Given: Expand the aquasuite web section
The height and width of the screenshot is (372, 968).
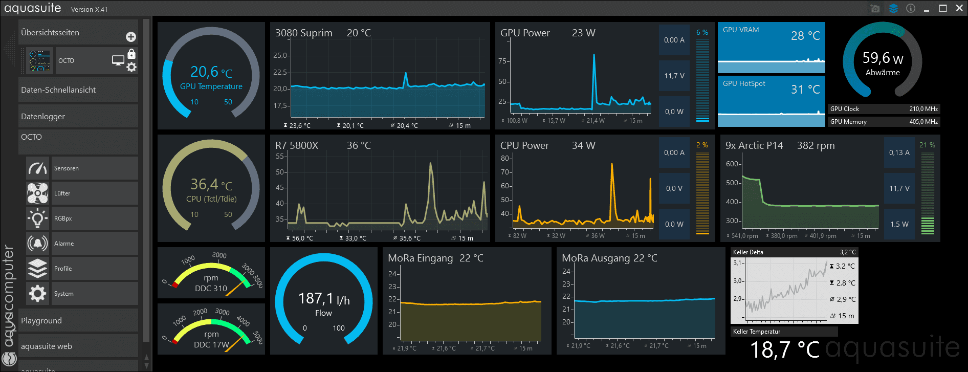Looking at the screenshot, I should (78, 346).
